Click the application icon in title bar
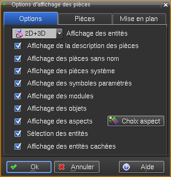Image resolution: width=171 pixels, height=177 pixels. pos(6,4)
